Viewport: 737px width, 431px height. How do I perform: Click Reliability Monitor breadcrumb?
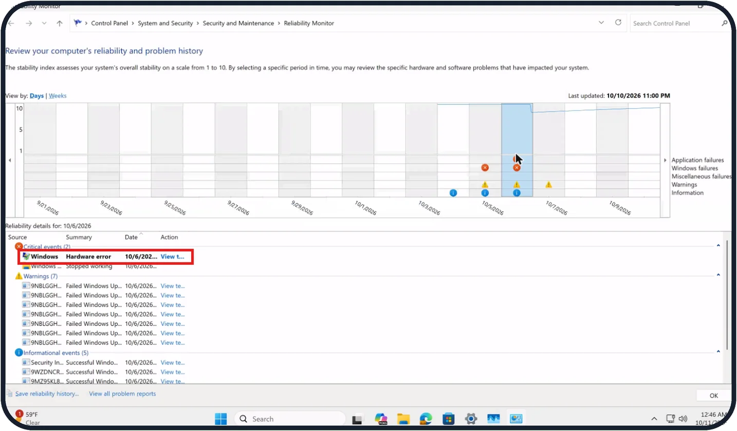pyautogui.click(x=309, y=23)
